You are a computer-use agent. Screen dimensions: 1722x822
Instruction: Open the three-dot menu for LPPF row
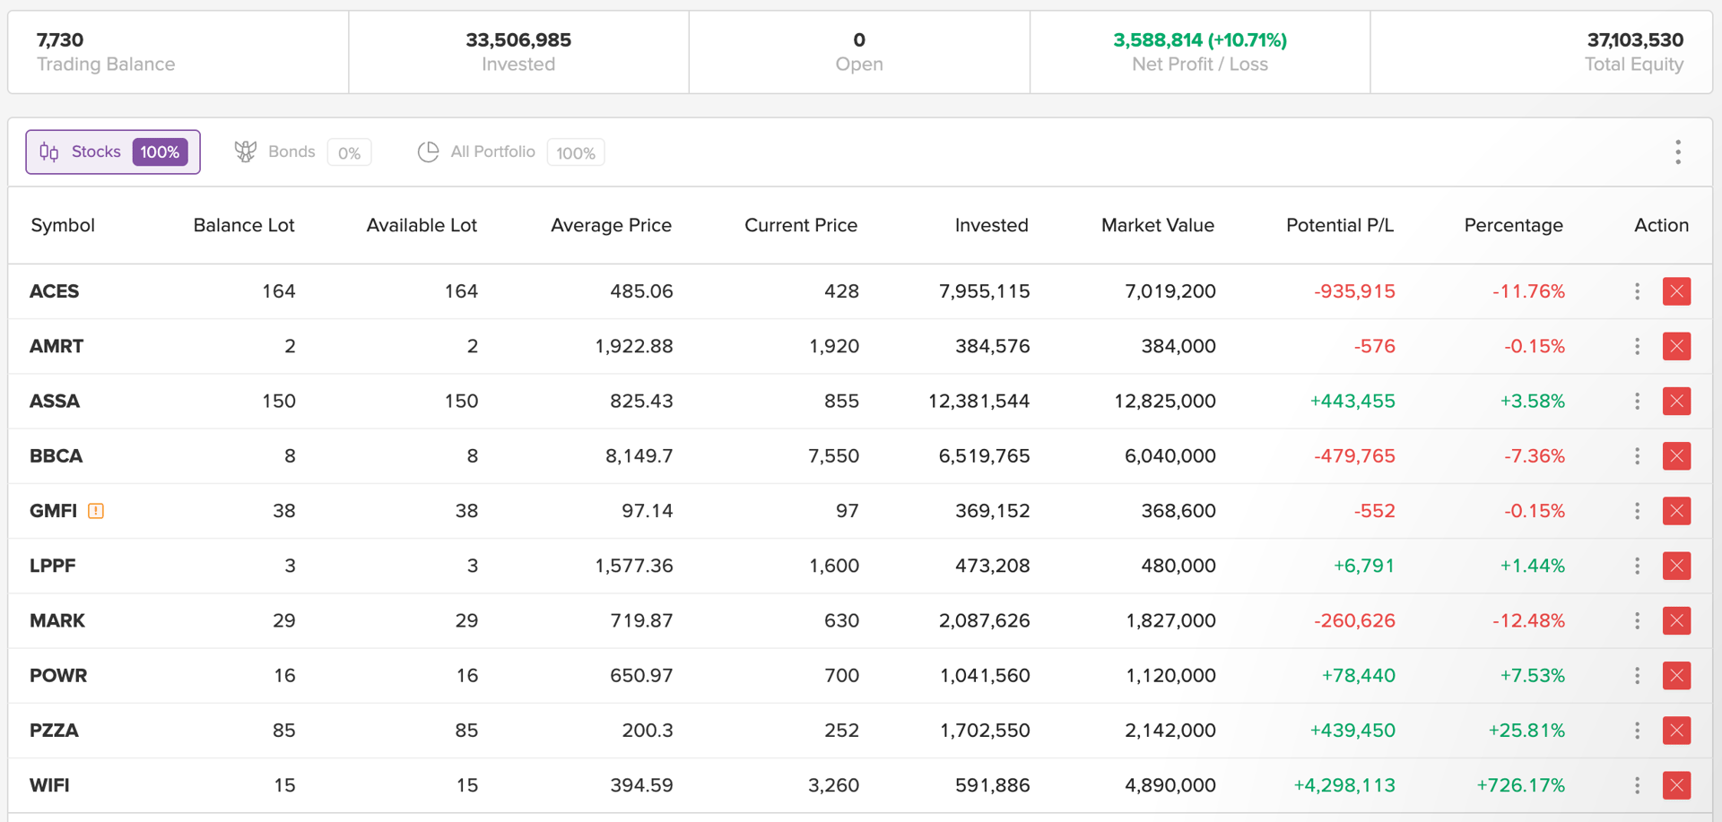click(x=1637, y=566)
